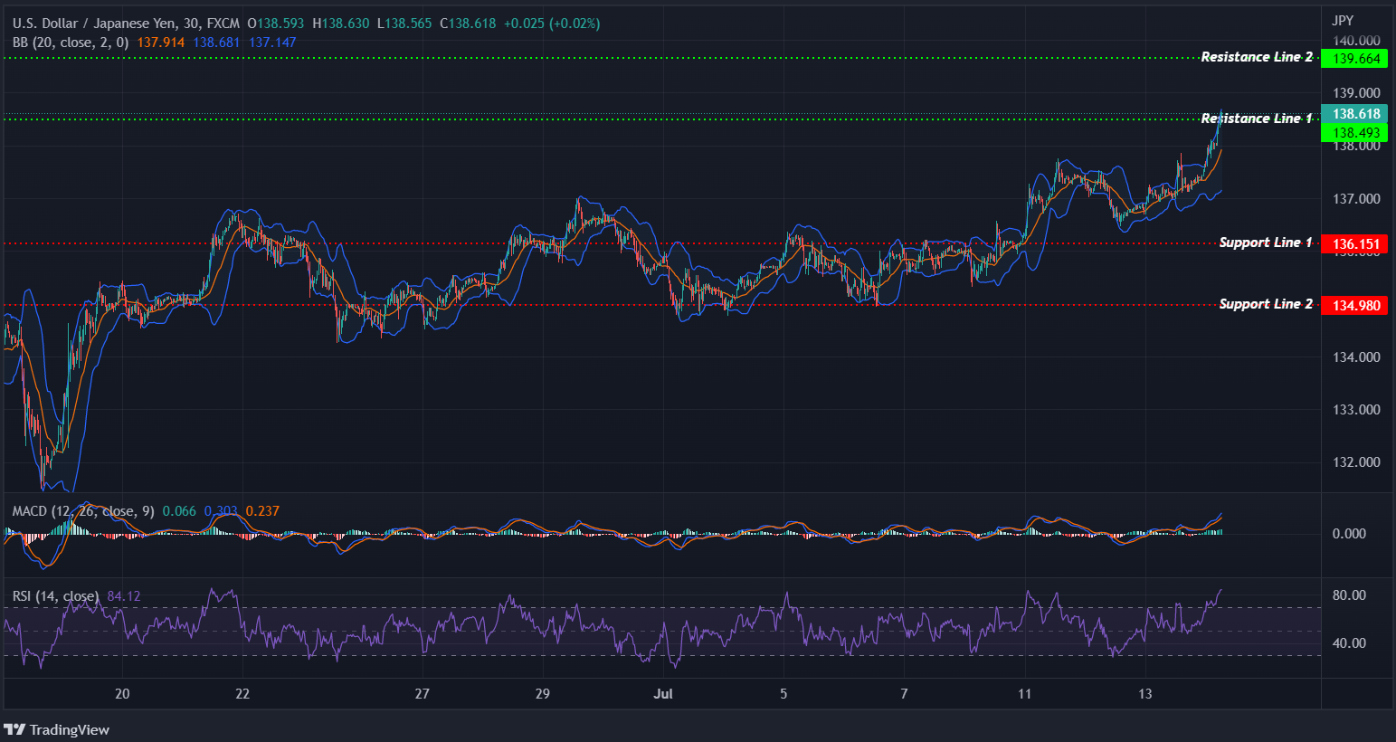Click the 140.000 value on the price axis

pyautogui.click(x=1357, y=40)
